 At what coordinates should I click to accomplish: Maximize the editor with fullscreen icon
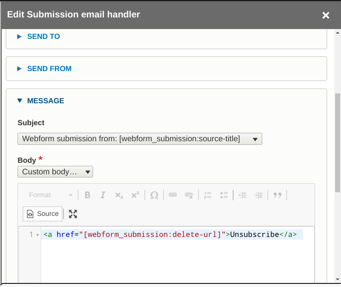pos(73,214)
